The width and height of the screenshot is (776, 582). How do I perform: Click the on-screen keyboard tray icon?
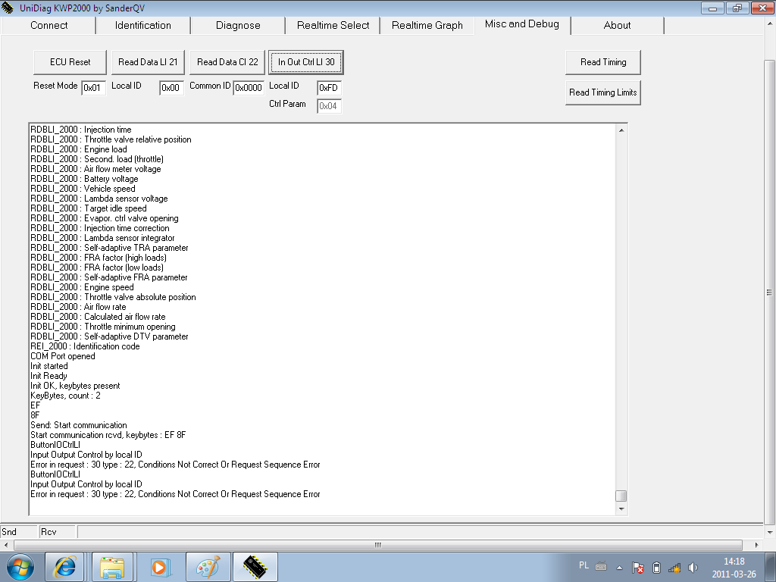[x=601, y=566]
